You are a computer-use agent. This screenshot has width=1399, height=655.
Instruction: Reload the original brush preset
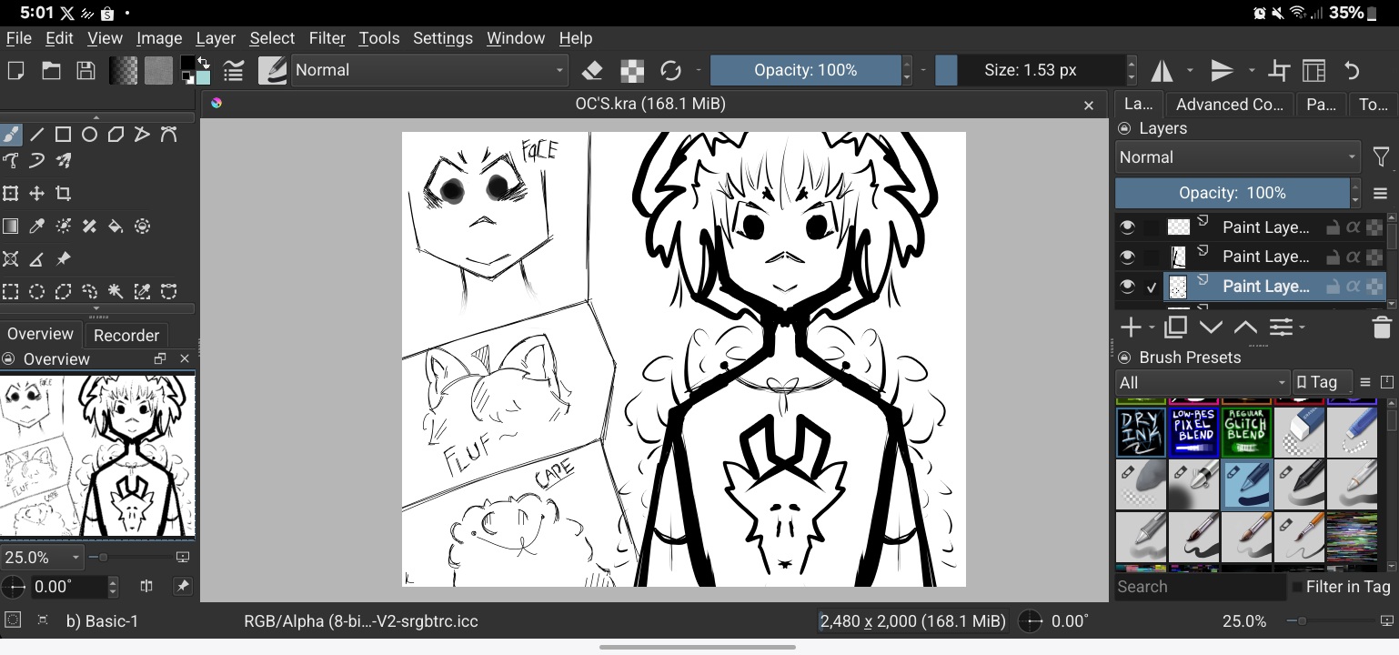pos(671,71)
